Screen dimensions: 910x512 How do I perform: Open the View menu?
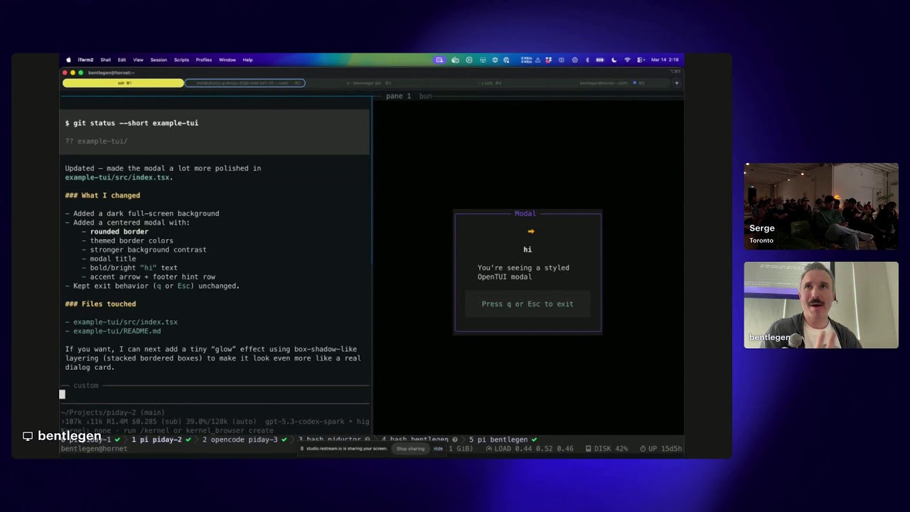coord(138,60)
